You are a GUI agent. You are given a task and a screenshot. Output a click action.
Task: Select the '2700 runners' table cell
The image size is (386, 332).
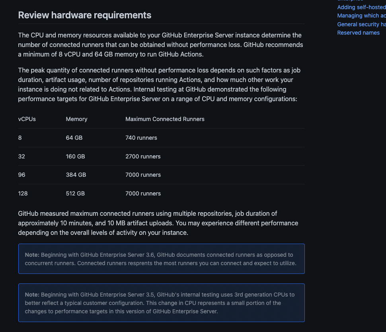143,156
